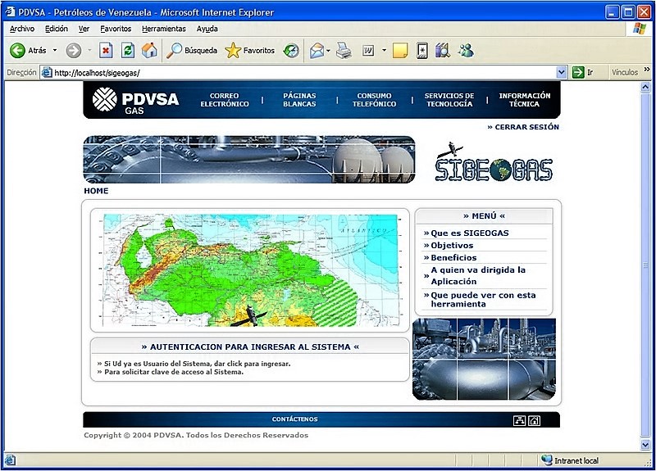Click the header banner plant image

tap(249, 159)
